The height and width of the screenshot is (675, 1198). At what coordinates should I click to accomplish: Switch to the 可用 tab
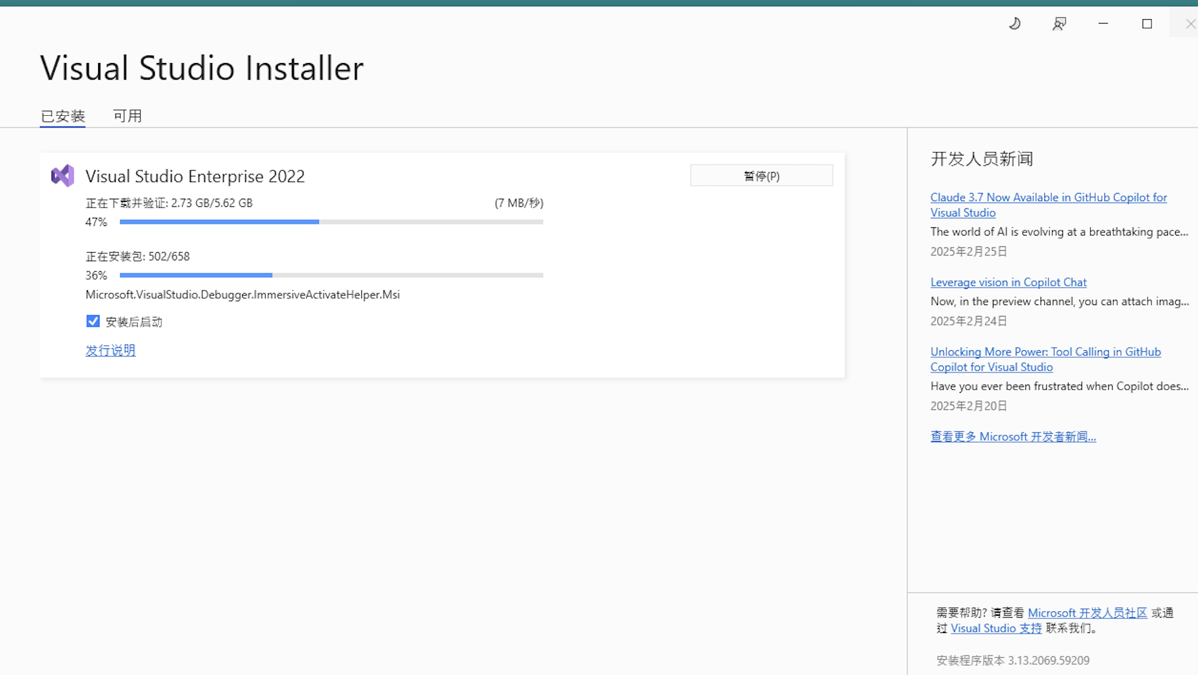[x=127, y=115]
